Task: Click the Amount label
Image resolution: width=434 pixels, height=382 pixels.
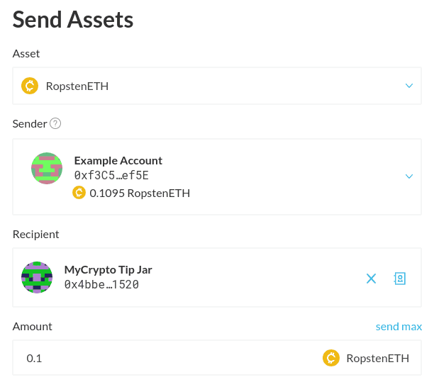Action: tap(32, 327)
